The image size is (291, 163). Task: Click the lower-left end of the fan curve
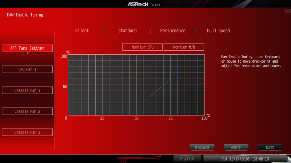(x=150, y=97)
